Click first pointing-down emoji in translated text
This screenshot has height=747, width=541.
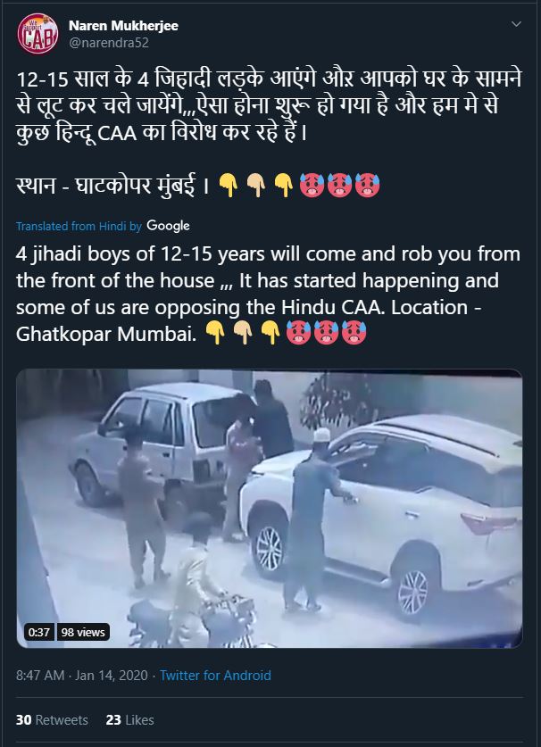coord(215,333)
